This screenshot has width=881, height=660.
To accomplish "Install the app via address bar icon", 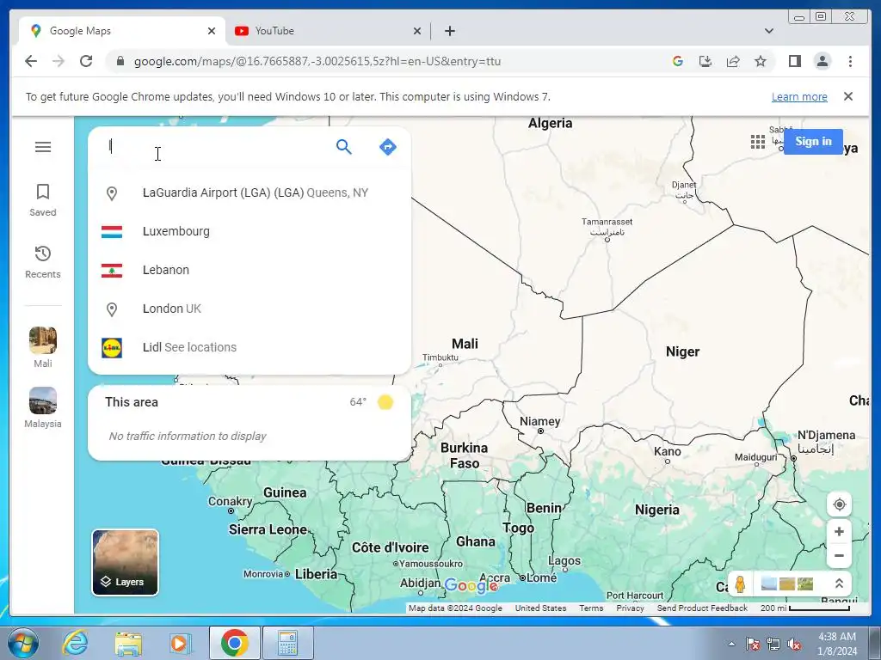I will click(705, 61).
